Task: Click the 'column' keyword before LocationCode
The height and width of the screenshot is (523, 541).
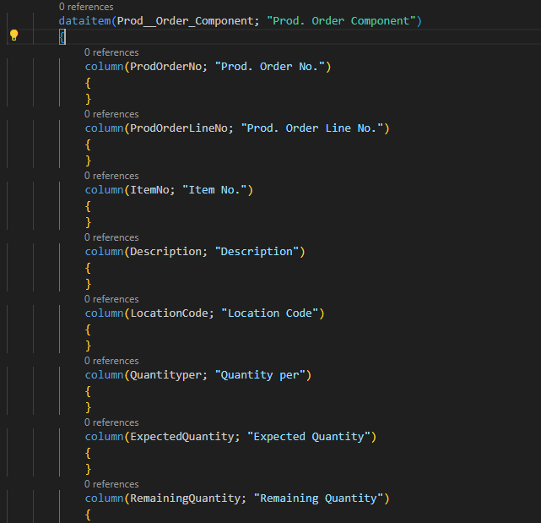Action: tap(104, 313)
